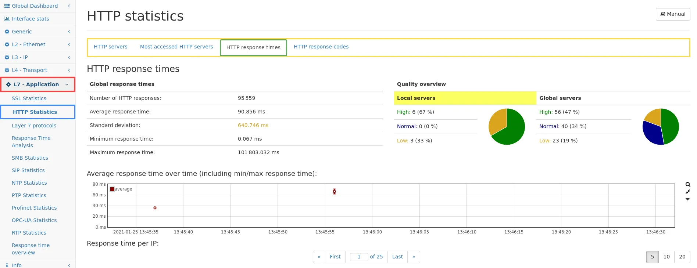Select the 5 rows per page option
Image resolution: width=697 pixels, height=268 pixels.
click(x=652, y=257)
